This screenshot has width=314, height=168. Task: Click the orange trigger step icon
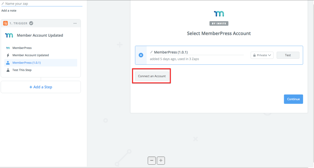click(x=5, y=23)
